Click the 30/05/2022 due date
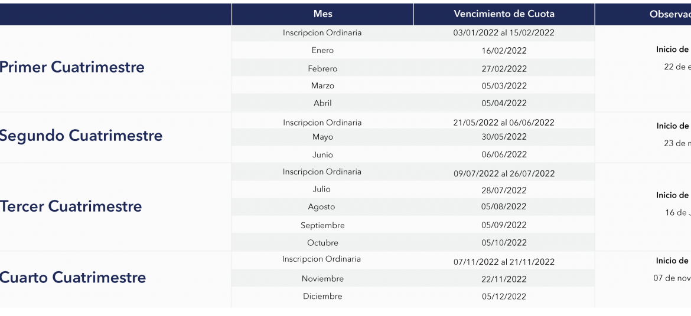The height and width of the screenshot is (316, 691). point(504,137)
